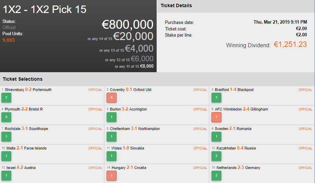This screenshot has width=315, height=183.
Task: Select the red '1' pick for AFC Wimbledon vs Gillingham
Action: (x=216, y=117)
